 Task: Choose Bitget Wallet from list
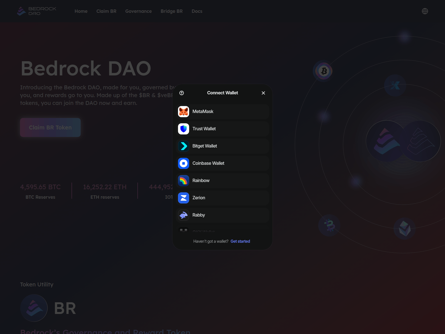click(x=222, y=146)
